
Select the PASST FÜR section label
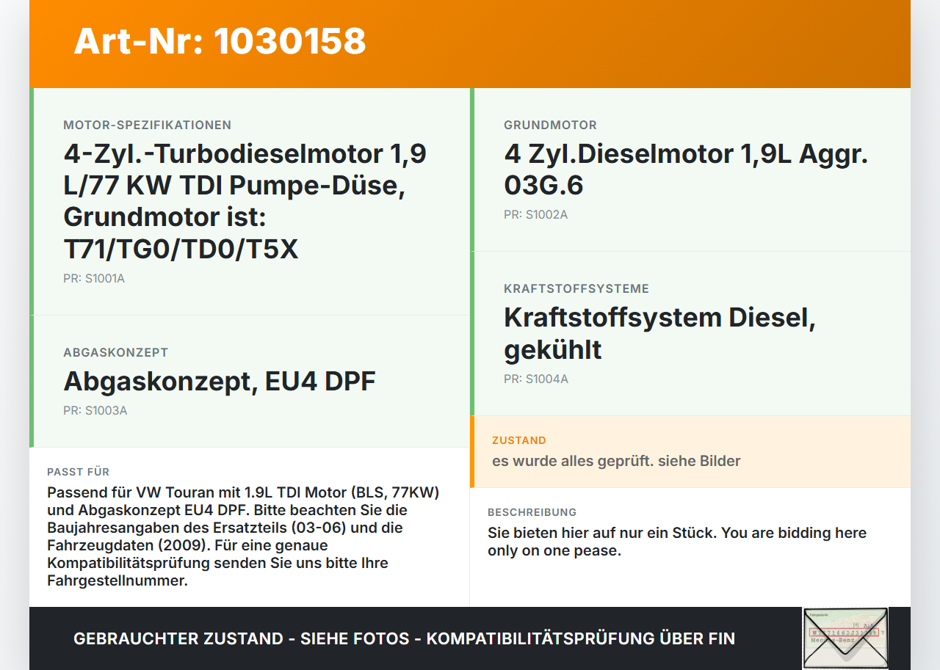click(x=79, y=472)
